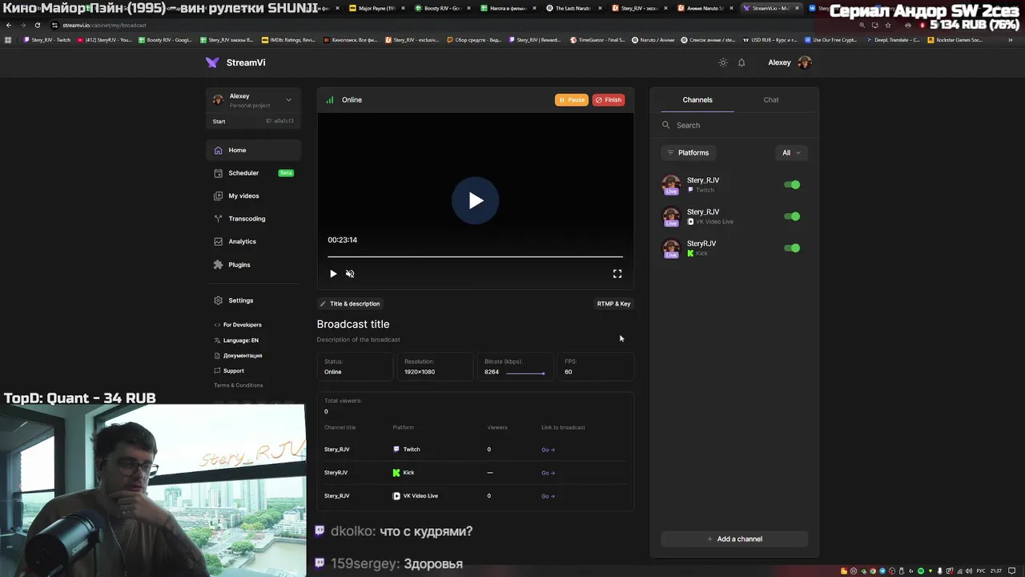The width and height of the screenshot is (1025, 577).
Task: Click the SteryRJV Kick channel avatar
Action: (x=671, y=248)
